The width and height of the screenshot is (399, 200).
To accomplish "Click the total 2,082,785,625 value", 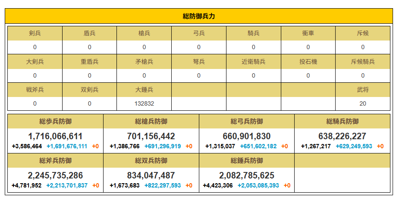I will (x=247, y=175).
